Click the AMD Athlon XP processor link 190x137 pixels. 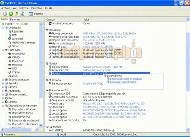110,34
